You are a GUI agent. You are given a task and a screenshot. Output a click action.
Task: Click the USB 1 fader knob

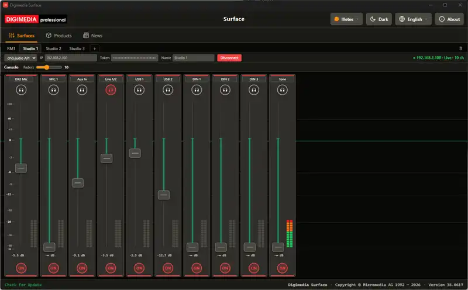(135, 153)
